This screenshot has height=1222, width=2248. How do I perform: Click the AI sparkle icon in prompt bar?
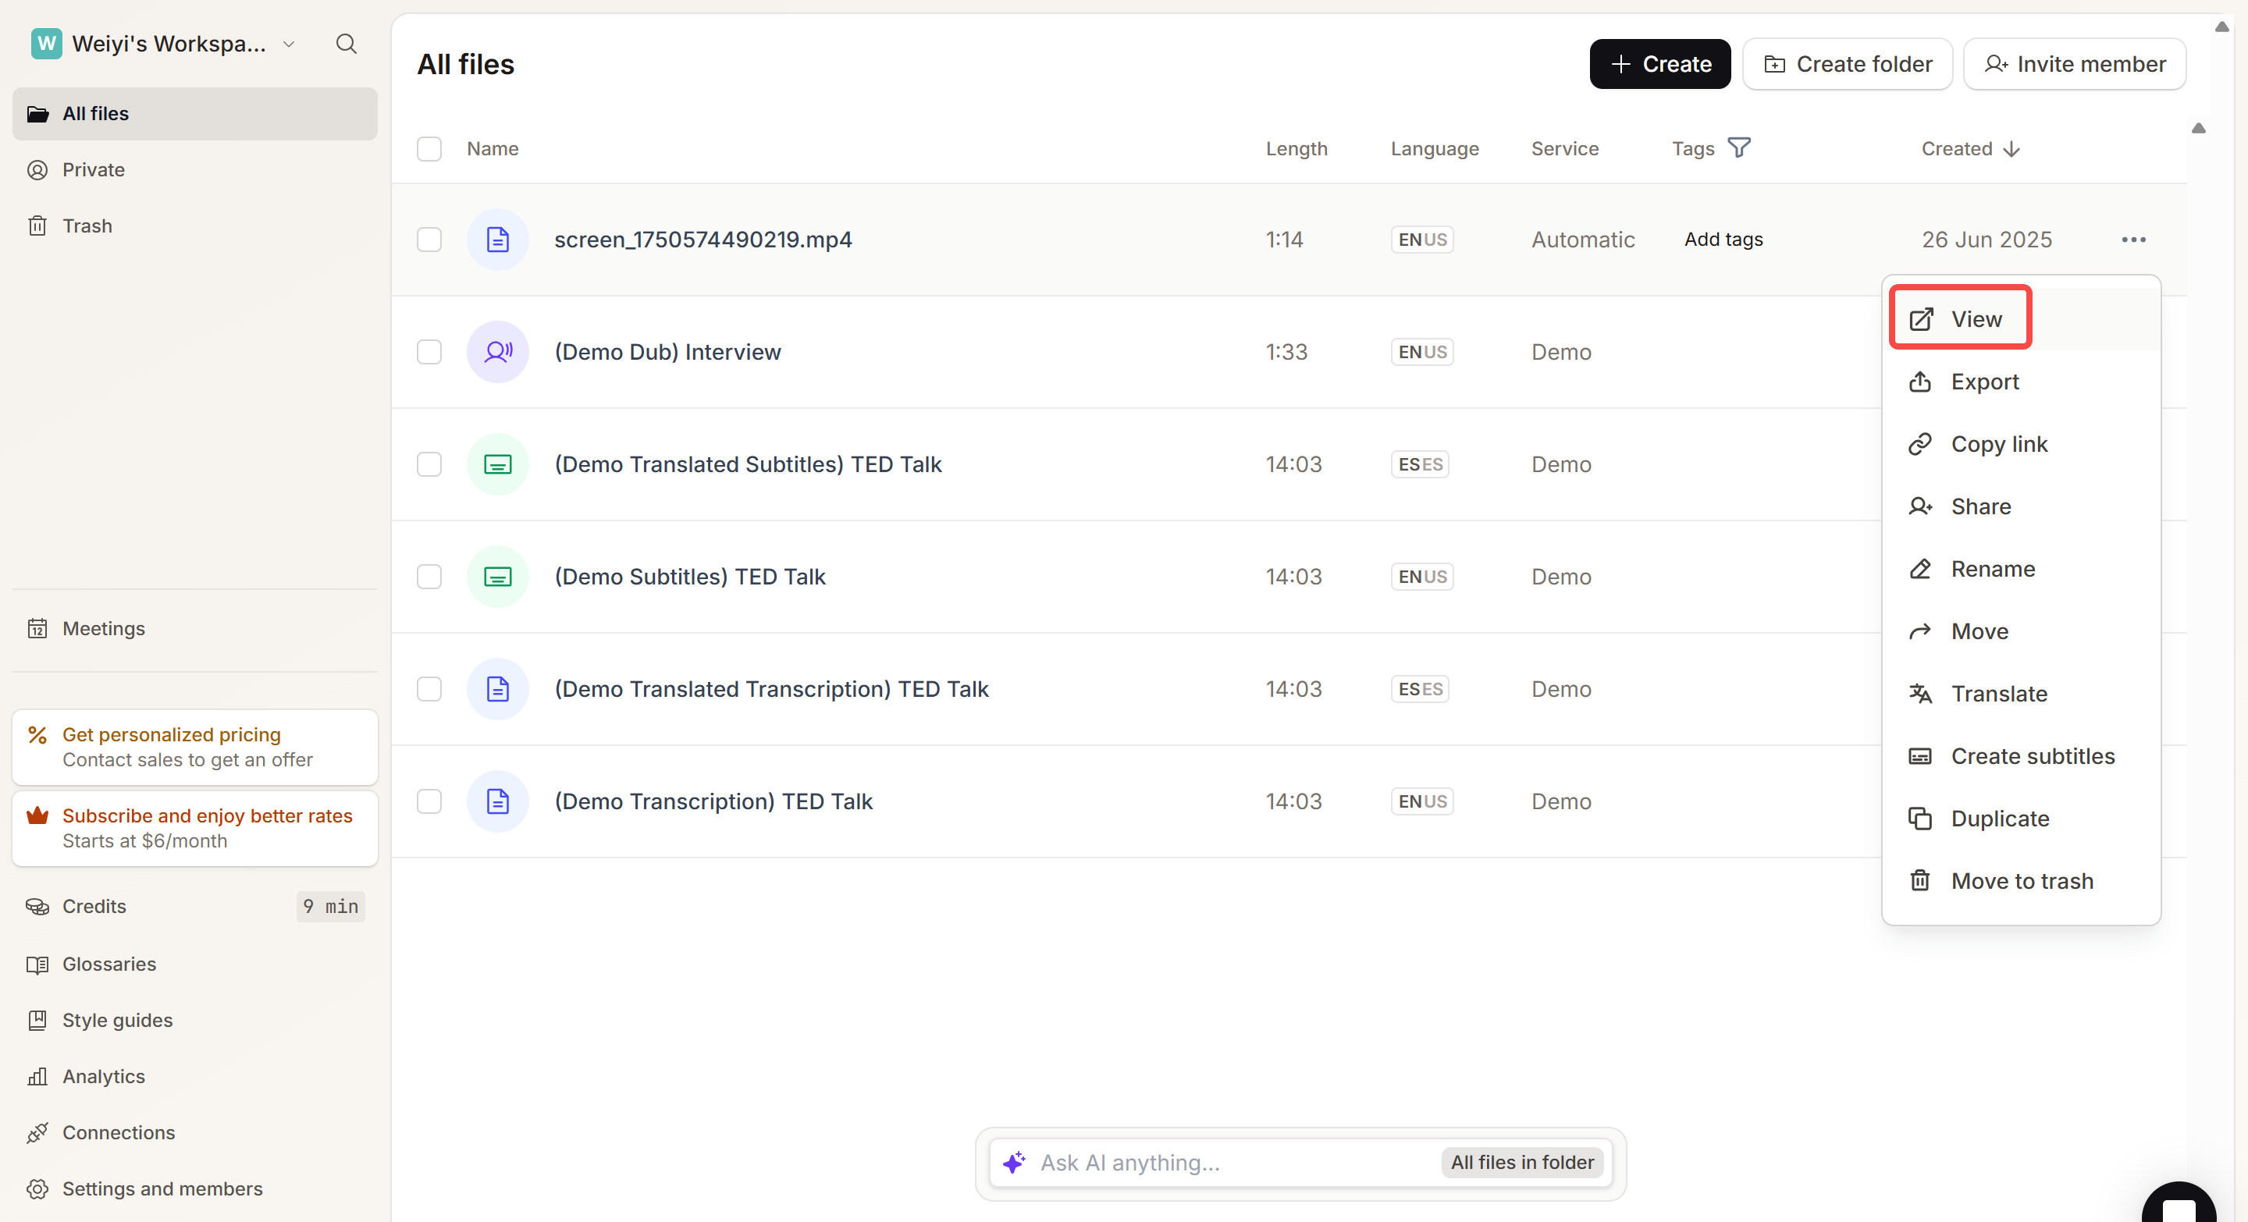point(1014,1162)
